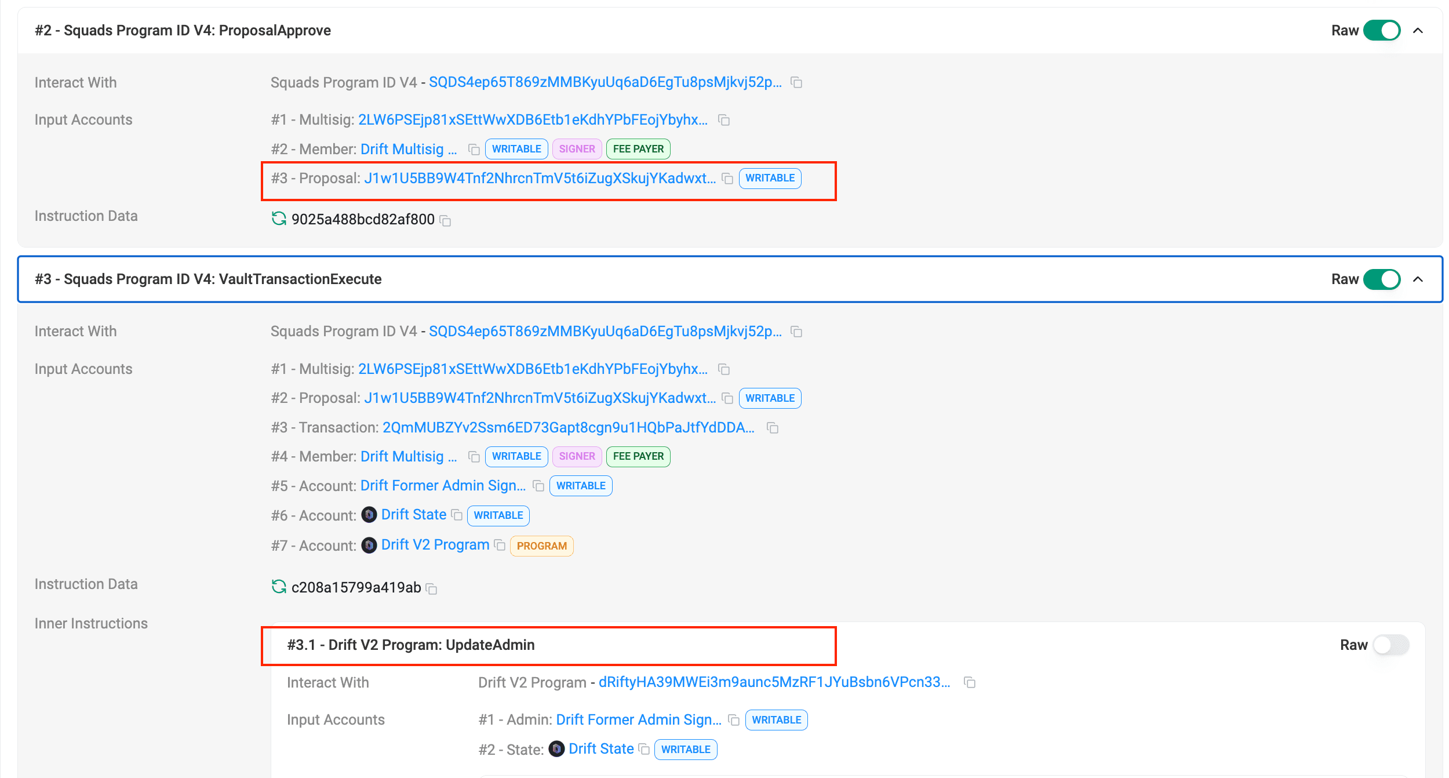
Task: Turn off the Raw toggle for ProposalApprove
Action: pyautogui.click(x=1382, y=30)
